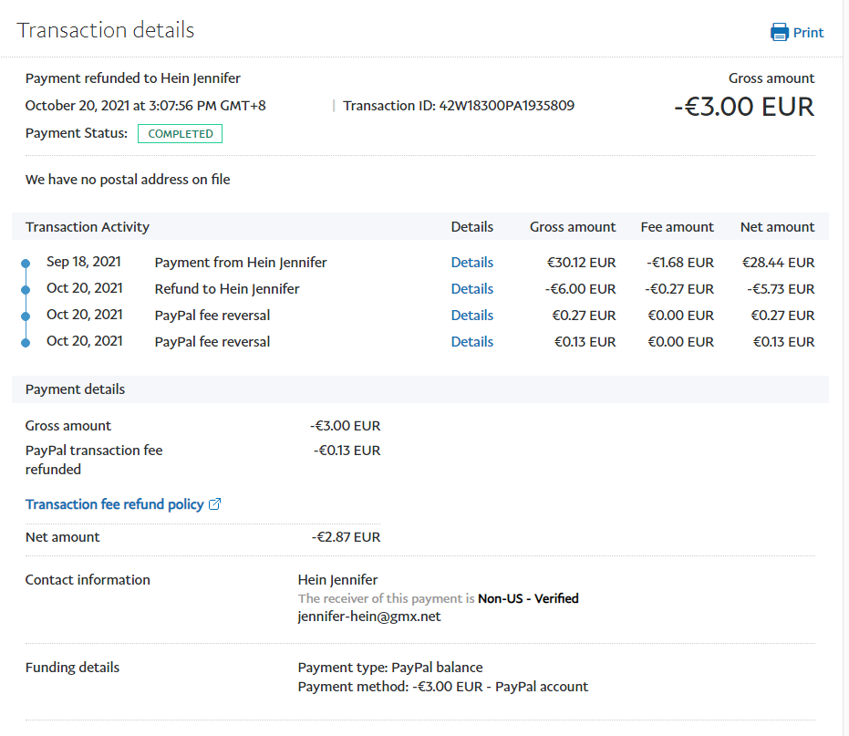Open Details for Payment from Hein Jennifer
The image size is (849, 736).
pos(471,263)
